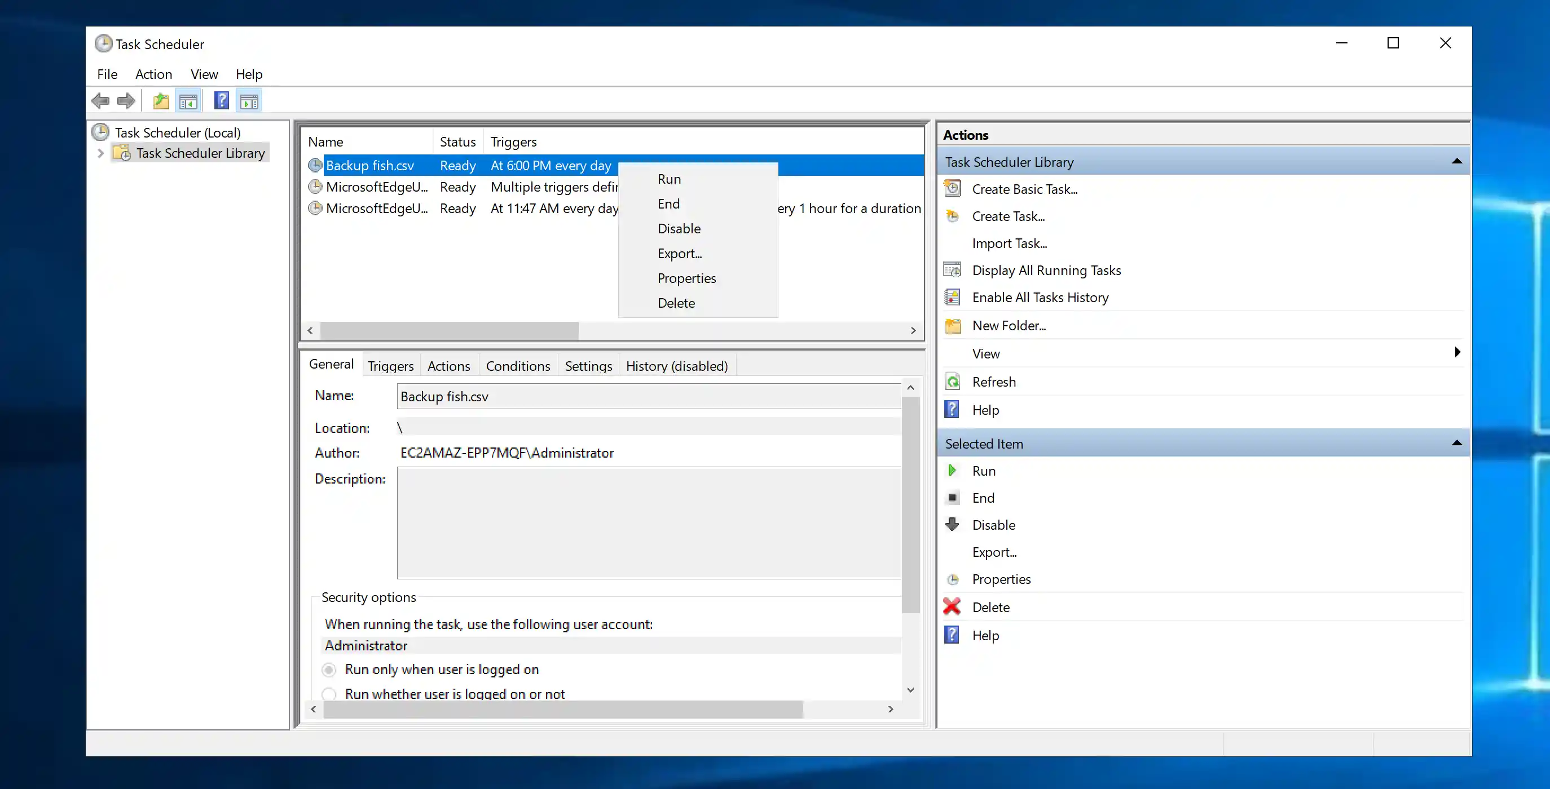The width and height of the screenshot is (1550, 789).
Task: Click Enable All Tasks History
Action: pos(1040,297)
